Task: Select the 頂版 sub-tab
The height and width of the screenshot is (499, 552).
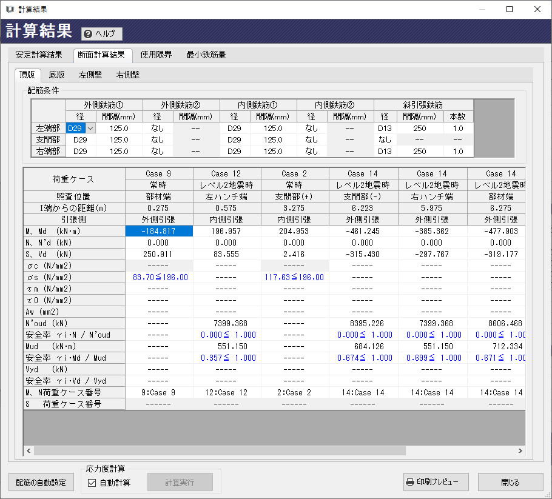Action: 27,75
